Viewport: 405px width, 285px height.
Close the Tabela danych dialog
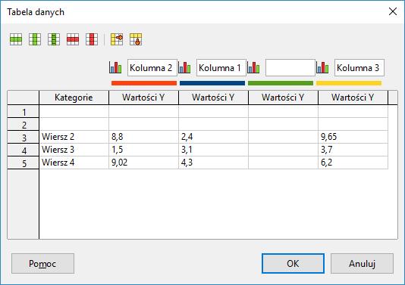coord(393,11)
